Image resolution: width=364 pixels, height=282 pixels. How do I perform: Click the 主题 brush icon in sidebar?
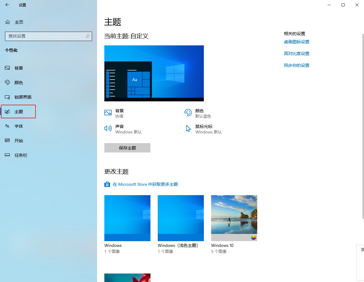[x=8, y=112]
